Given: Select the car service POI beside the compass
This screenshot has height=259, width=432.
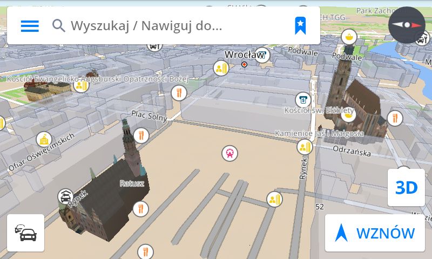Looking at the screenshot, I should coord(423,38).
